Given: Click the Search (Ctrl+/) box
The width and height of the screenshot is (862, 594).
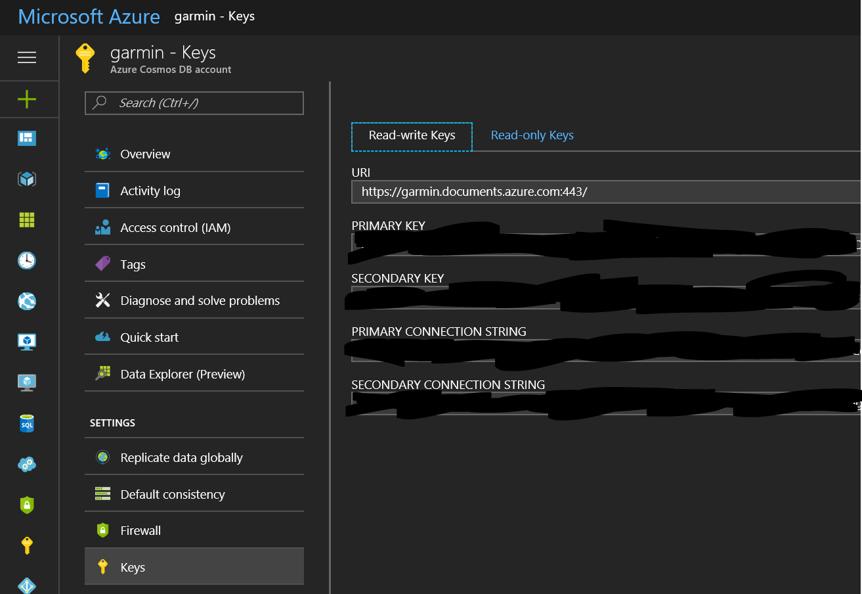Looking at the screenshot, I should pyautogui.click(x=194, y=103).
